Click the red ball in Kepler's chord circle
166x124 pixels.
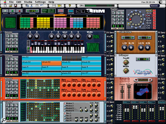[x=130, y=19]
